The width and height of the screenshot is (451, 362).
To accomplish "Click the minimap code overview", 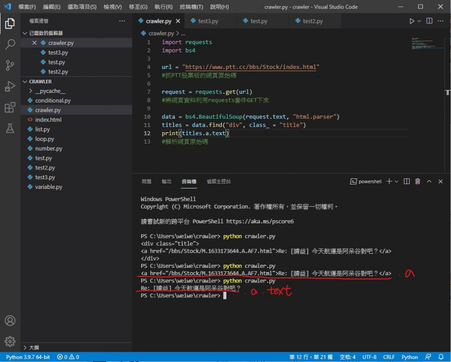I will [427, 44].
